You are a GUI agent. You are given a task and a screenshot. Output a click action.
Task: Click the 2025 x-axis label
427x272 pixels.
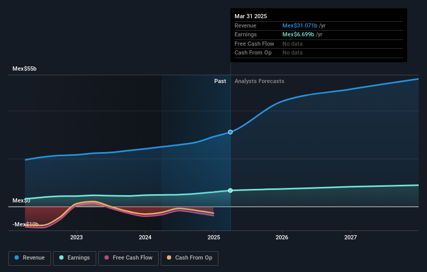coord(214,238)
